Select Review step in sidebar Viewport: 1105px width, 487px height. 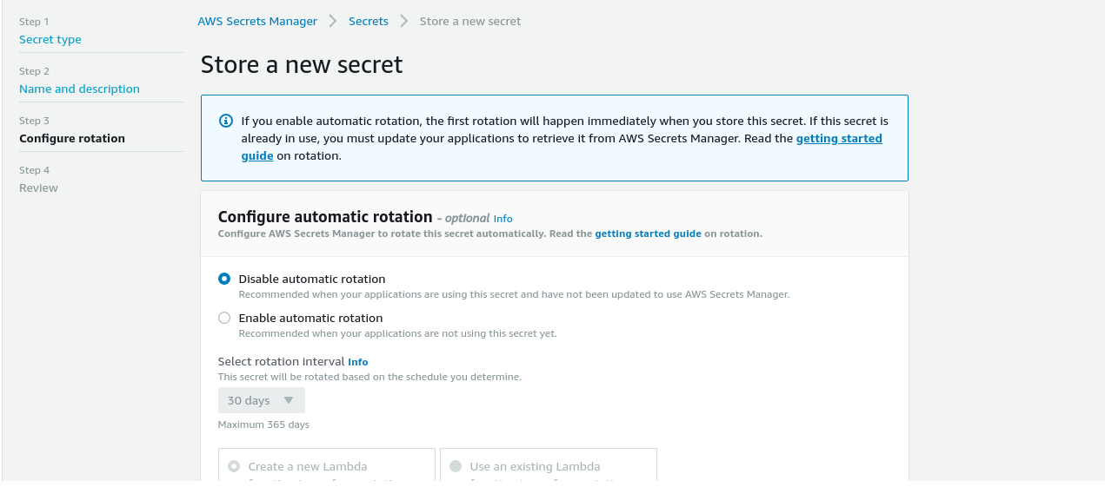pyautogui.click(x=38, y=188)
